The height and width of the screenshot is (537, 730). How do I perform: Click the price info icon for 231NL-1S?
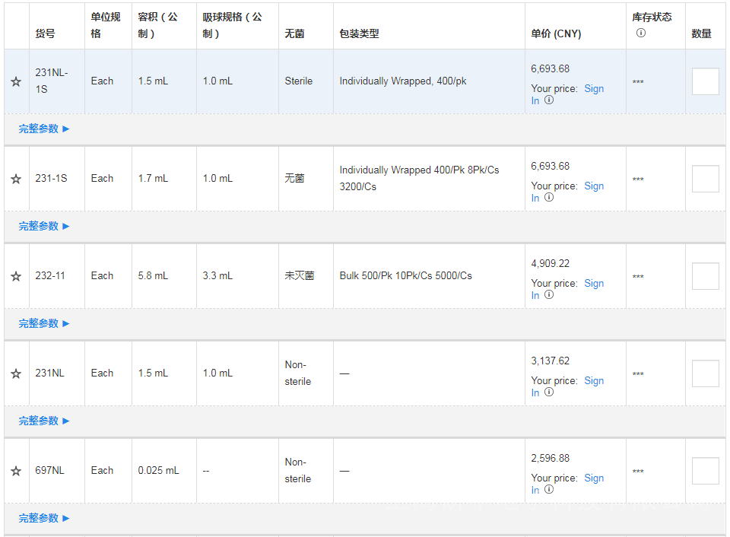click(x=549, y=100)
